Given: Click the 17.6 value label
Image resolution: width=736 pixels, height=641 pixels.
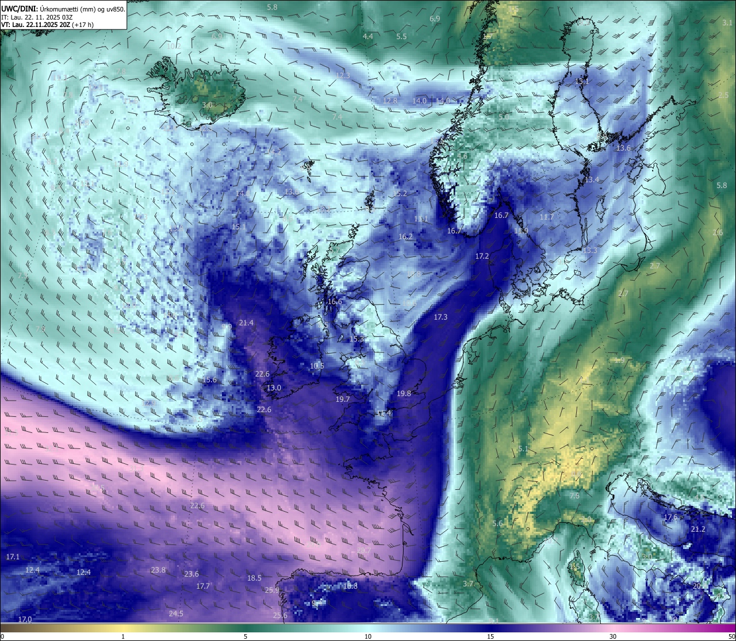Looking at the screenshot, I should 670,517.
